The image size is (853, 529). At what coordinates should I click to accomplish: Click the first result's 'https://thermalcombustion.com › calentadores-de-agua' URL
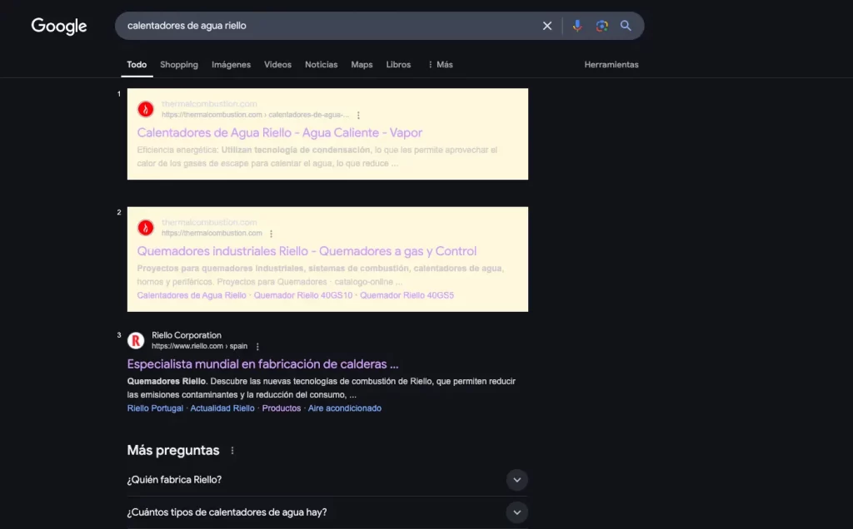pyautogui.click(x=255, y=115)
